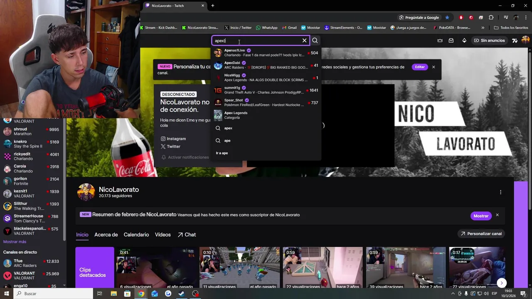This screenshot has height=299, width=532.
Task: Open the 7TV extension icon in the Twitch header
Action: click(515, 40)
